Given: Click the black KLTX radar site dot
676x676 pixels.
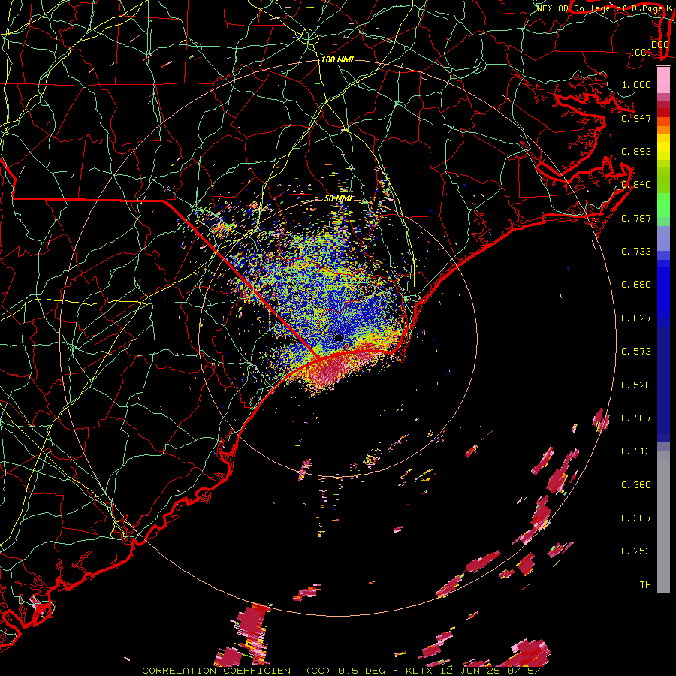Looking at the screenshot, I should click(338, 337).
